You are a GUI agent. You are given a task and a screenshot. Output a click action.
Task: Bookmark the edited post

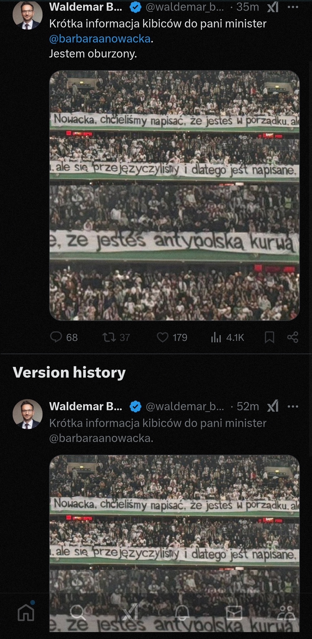(270, 337)
